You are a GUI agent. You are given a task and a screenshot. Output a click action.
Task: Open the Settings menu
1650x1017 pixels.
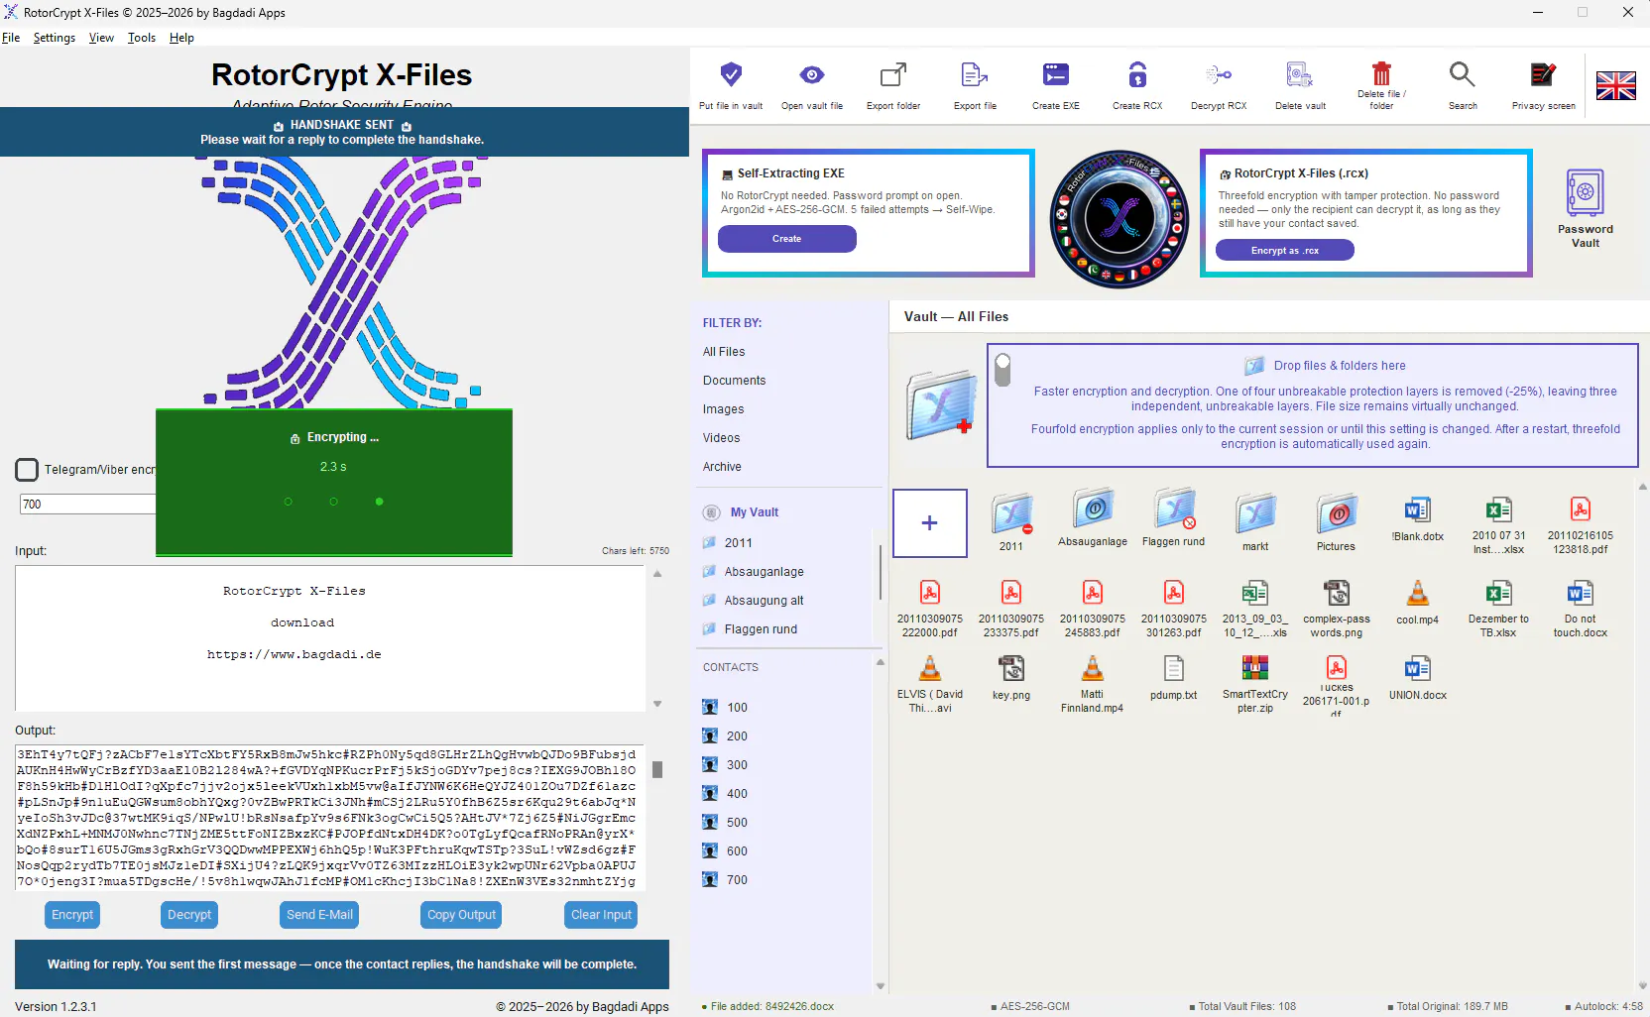coord(55,38)
